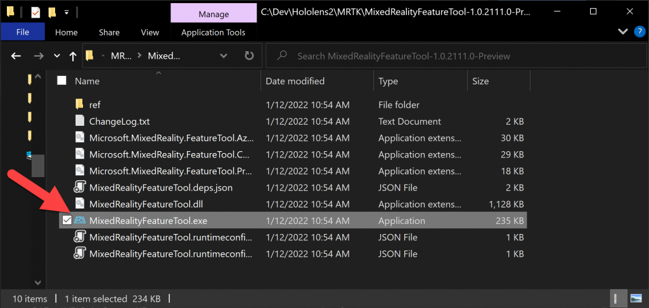Select Microsoft.MixedReality.FeatureTool.C... dll icon

[x=79, y=154]
